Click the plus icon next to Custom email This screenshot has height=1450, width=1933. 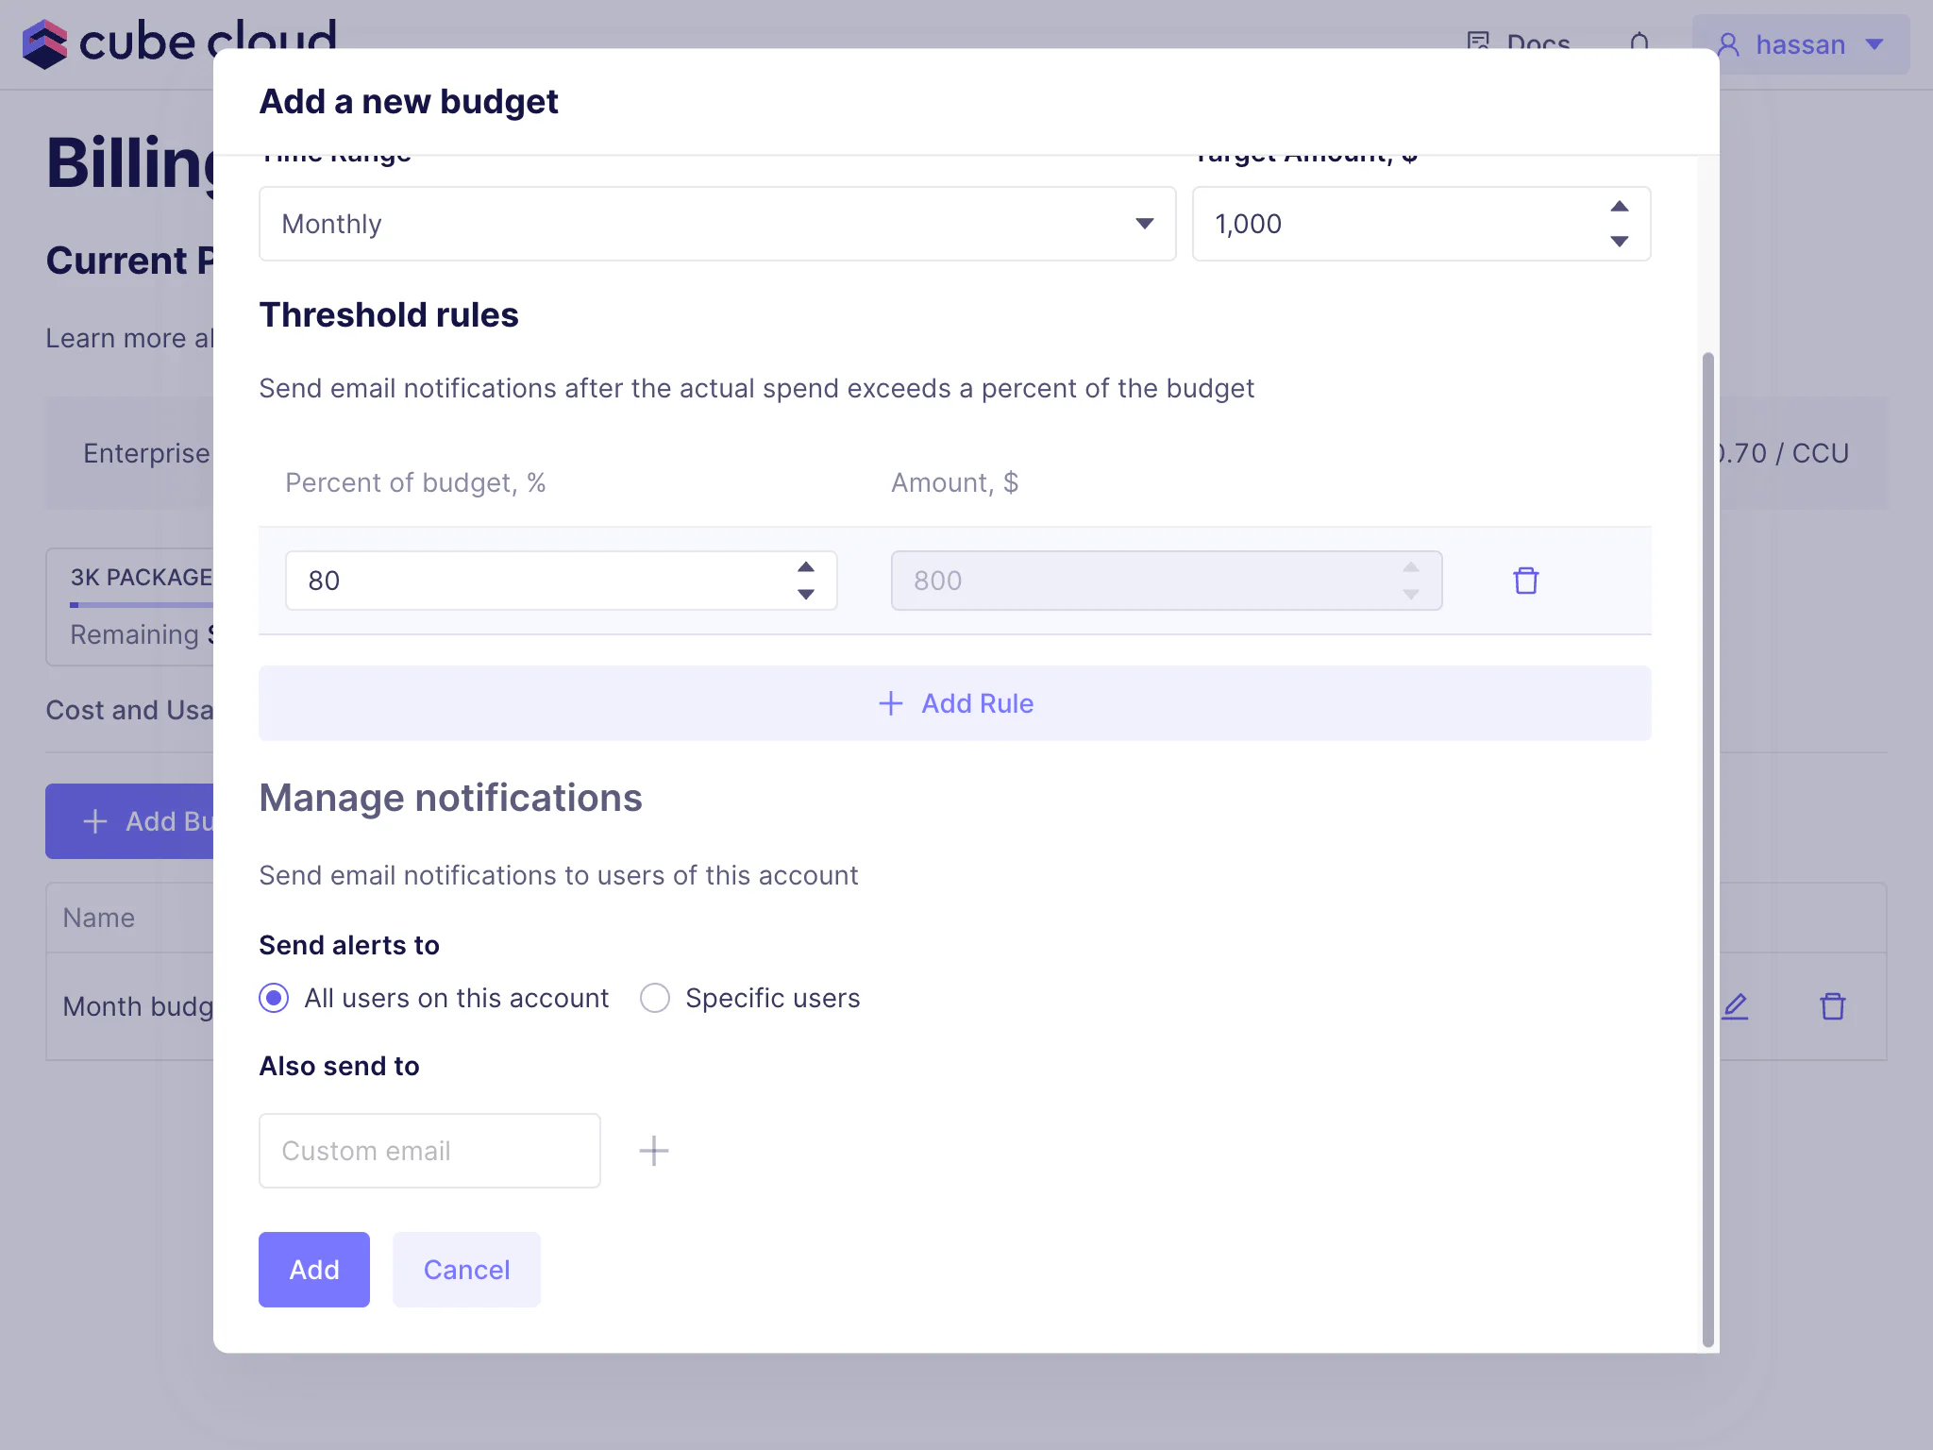653,1151
